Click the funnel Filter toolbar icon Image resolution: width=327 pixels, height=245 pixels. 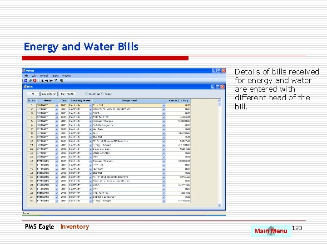tap(56, 80)
